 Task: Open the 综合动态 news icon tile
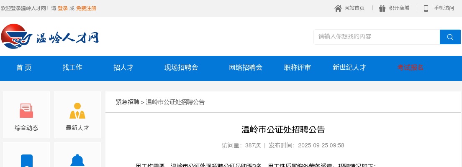click(x=26, y=115)
